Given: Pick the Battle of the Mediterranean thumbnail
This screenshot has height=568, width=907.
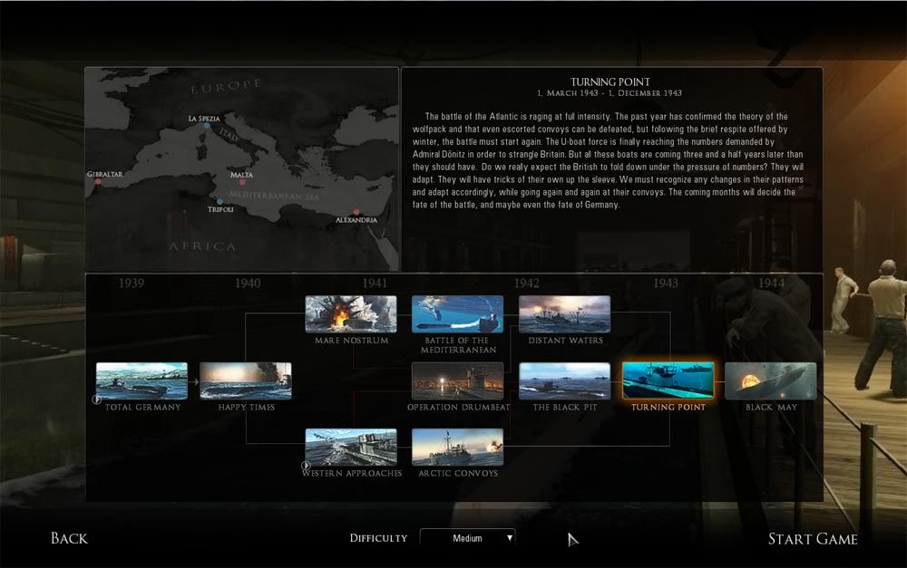Looking at the screenshot, I should [x=457, y=313].
